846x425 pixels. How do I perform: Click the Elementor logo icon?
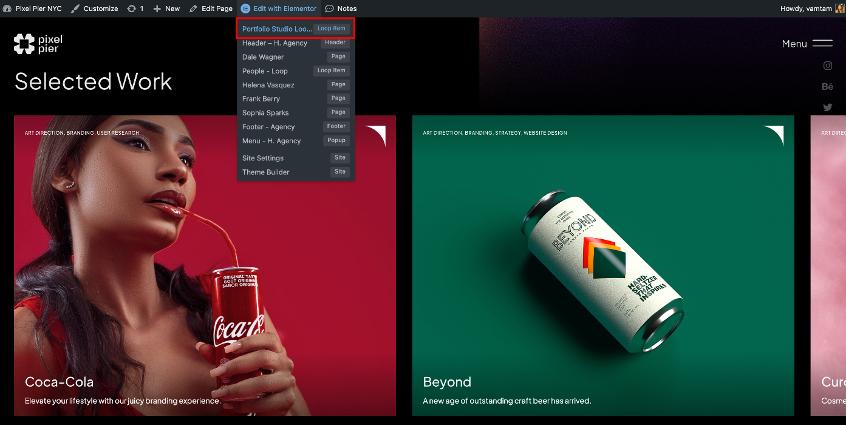pyautogui.click(x=245, y=8)
